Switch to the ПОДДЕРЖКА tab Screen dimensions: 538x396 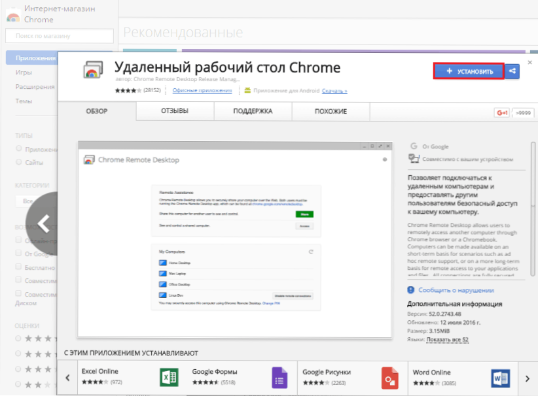(253, 111)
